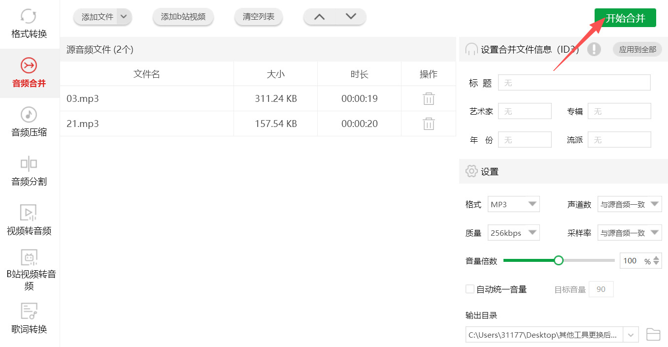Click the info icon next to ID3 settings
Image resolution: width=668 pixels, height=347 pixels.
pyautogui.click(x=594, y=49)
